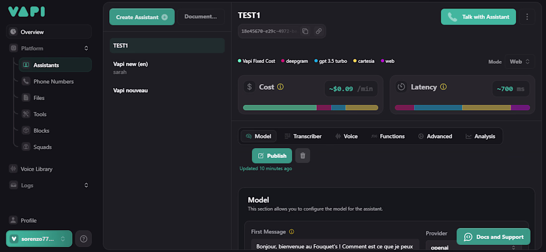The width and height of the screenshot is (546, 252).
Task: Click the link icon beside assistant ID
Action: (319, 31)
